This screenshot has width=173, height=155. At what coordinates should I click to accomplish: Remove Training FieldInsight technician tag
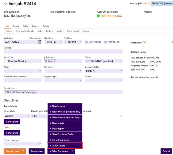pos(14,92)
